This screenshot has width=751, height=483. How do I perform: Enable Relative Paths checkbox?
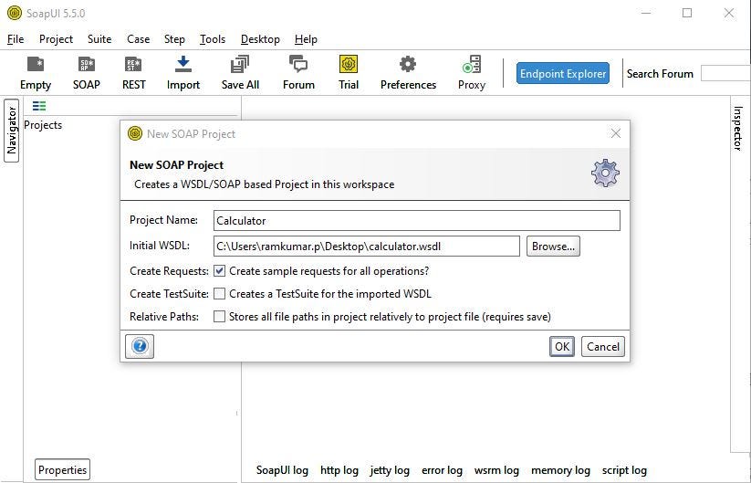219,317
